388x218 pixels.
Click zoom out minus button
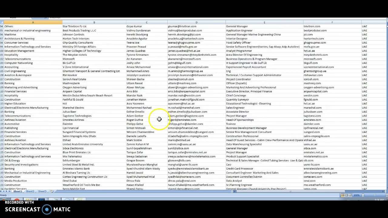click(x=363, y=195)
